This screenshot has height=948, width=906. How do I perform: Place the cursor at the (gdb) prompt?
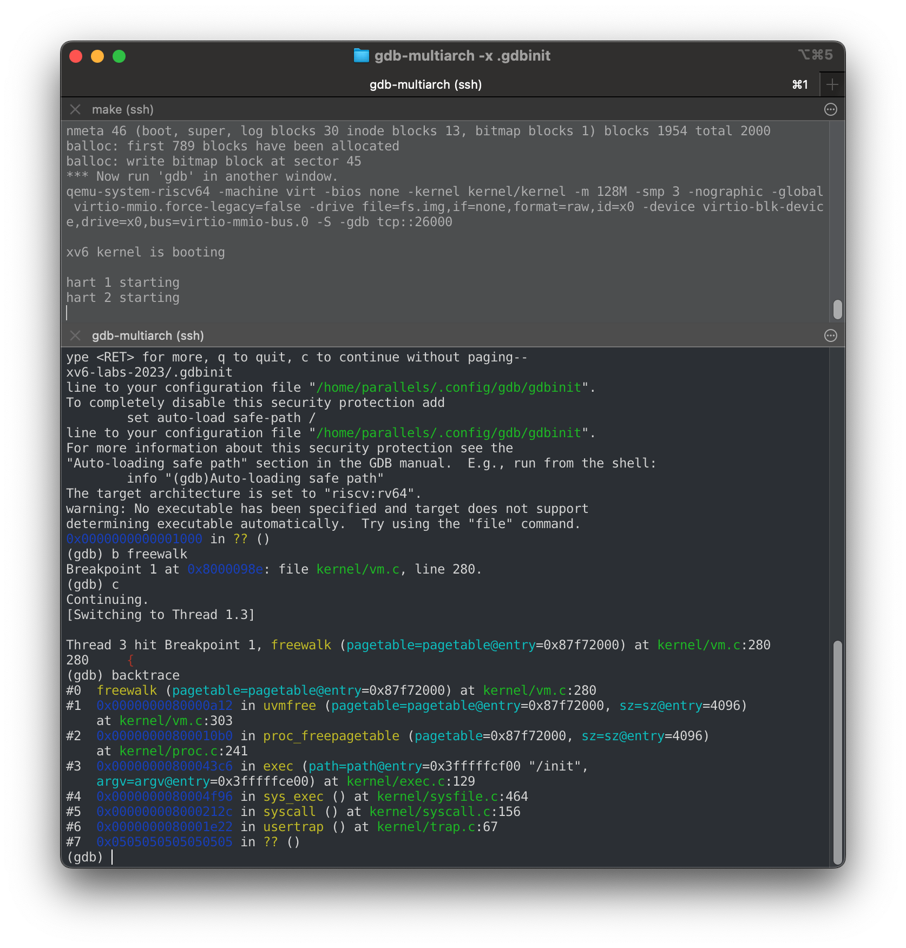click(113, 857)
